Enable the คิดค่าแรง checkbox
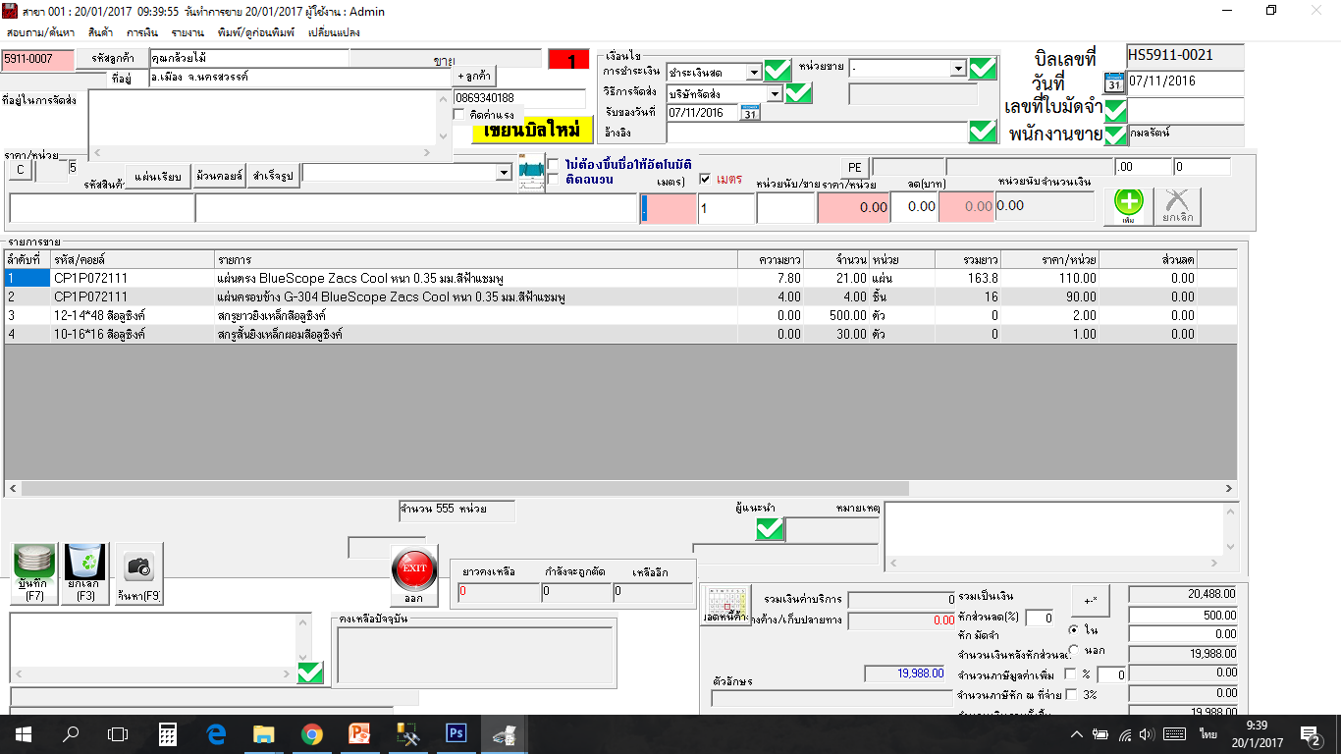This screenshot has height=754, width=1341. pyautogui.click(x=459, y=115)
